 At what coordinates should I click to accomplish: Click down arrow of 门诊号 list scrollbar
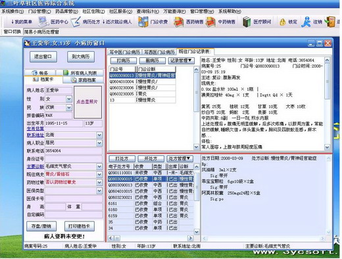[x=196, y=147]
